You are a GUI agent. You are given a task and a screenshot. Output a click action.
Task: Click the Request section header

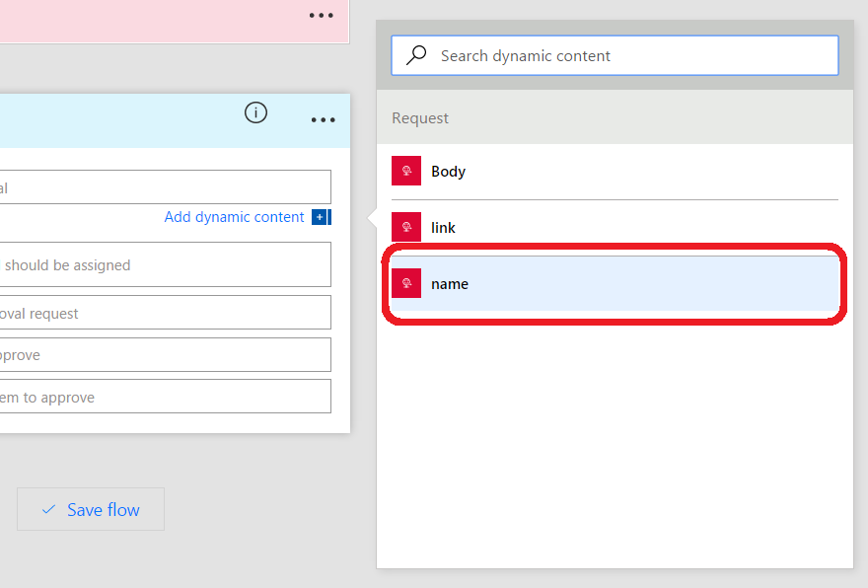click(420, 117)
